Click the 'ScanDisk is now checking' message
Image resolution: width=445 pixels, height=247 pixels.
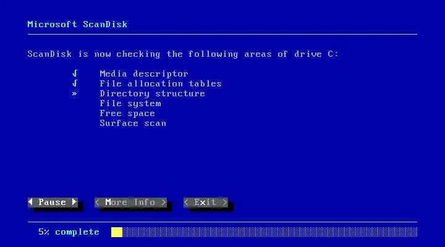click(x=183, y=54)
